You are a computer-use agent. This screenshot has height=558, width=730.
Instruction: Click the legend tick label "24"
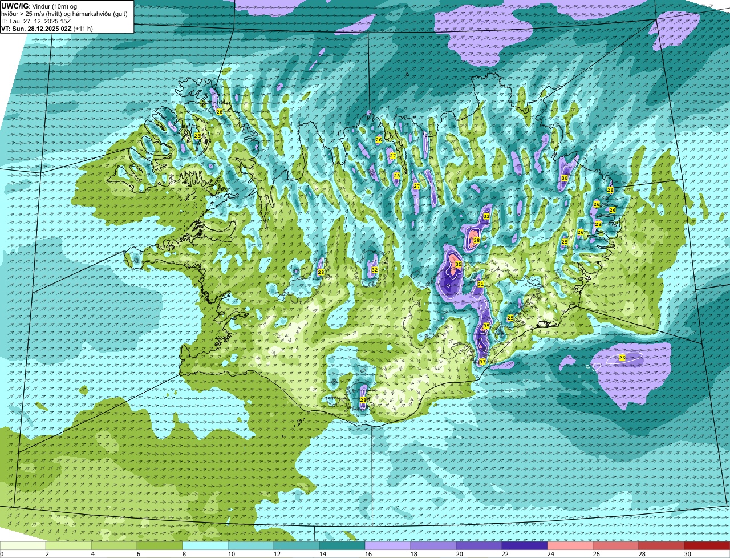pos(551,554)
